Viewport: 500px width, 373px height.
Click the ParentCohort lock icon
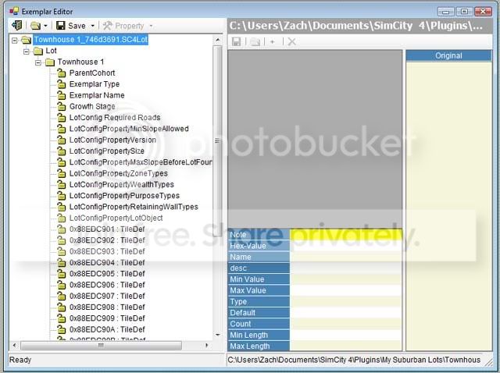tap(61, 73)
